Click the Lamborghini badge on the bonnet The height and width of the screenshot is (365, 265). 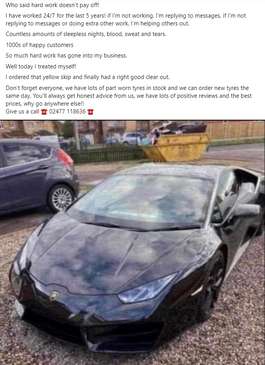tap(54, 295)
